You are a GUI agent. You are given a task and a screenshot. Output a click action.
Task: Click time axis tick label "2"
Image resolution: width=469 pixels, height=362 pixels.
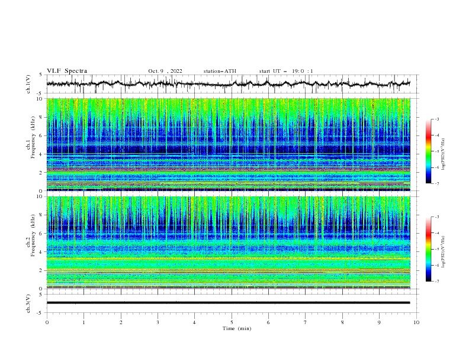pos(121,322)
